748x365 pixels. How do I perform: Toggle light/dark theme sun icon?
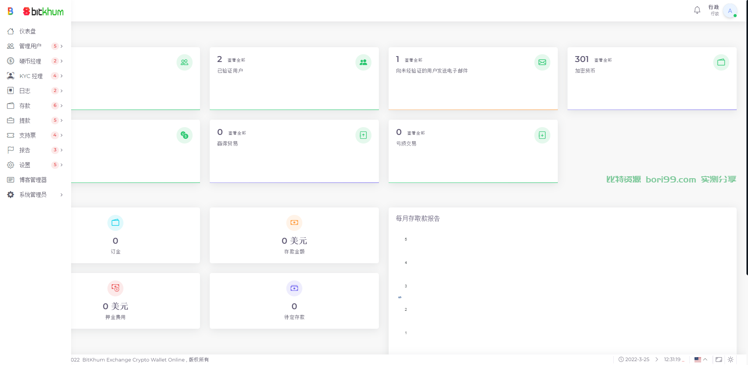click(730, 360)
